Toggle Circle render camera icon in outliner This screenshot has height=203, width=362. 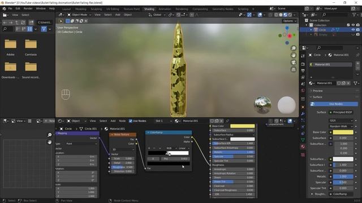(x=357, y=30)
